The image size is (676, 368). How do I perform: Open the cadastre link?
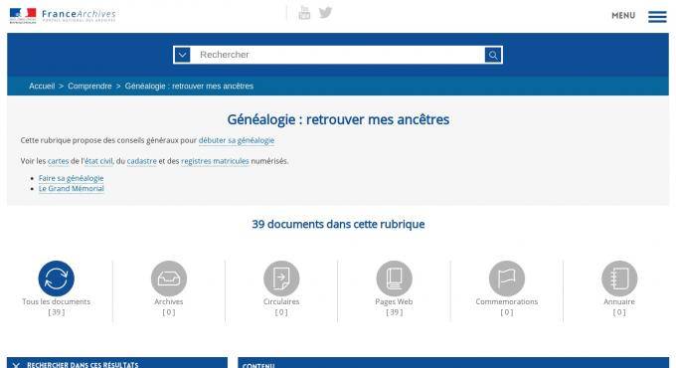(142, 161)
